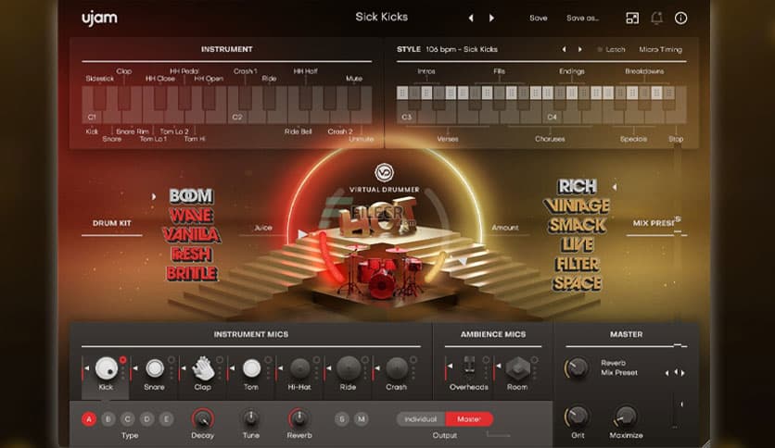Click the Master Maximize knob
This screenshot has height=448, width=775.
[x=626, y=417]
